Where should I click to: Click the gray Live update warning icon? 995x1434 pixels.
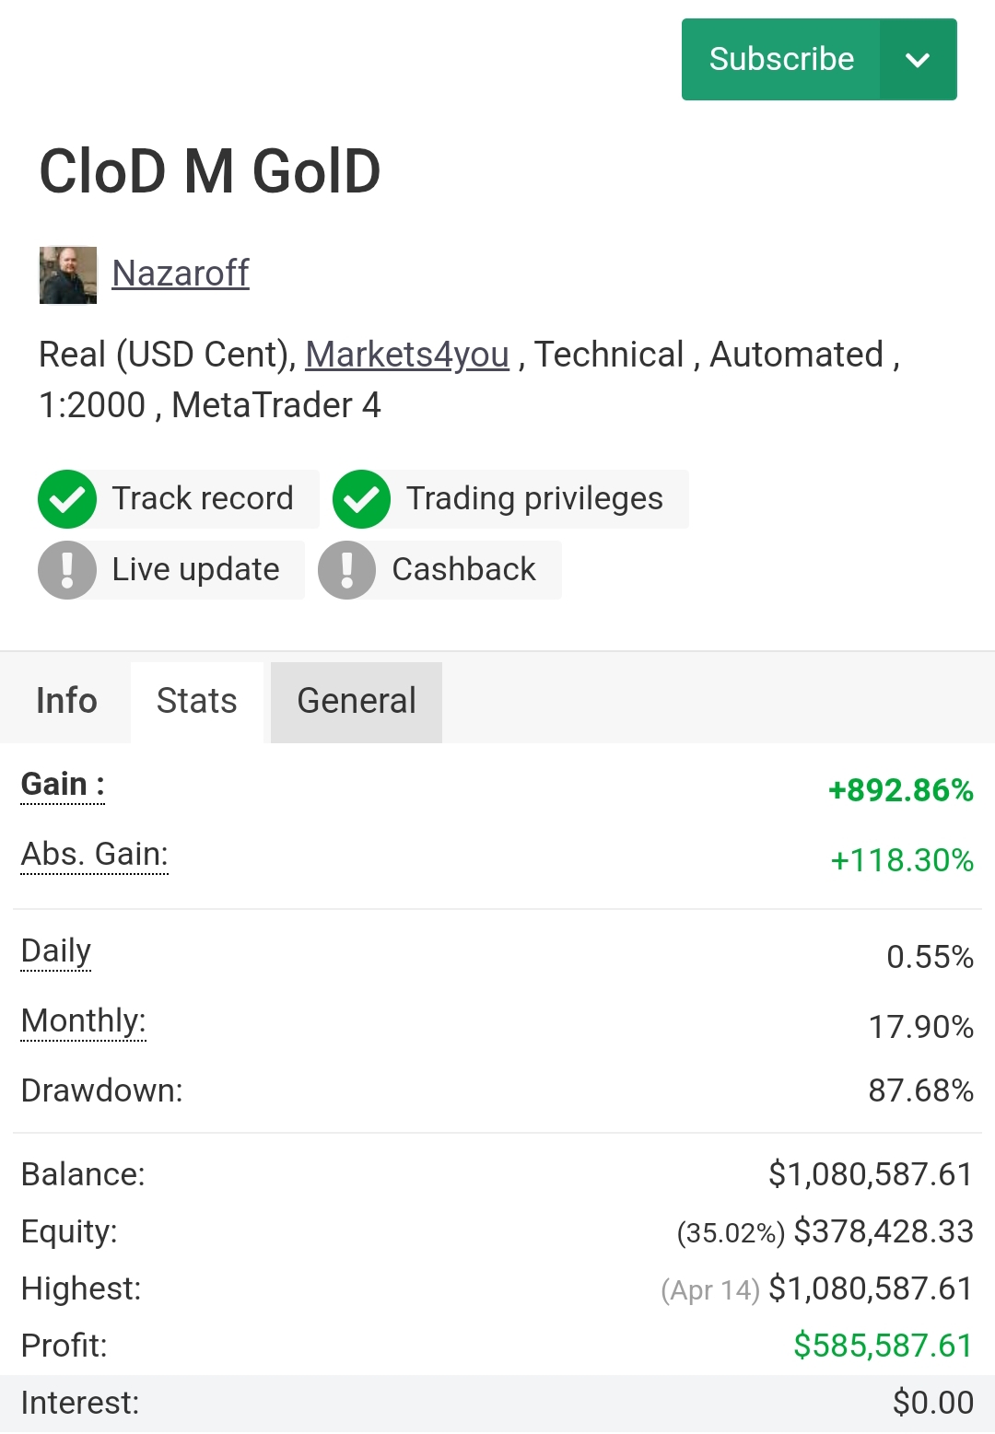pos(67,570)
